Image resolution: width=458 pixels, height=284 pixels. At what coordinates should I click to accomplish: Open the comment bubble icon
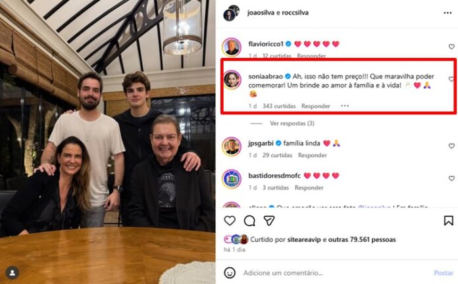pyautogui.click(x=249, y=221)
